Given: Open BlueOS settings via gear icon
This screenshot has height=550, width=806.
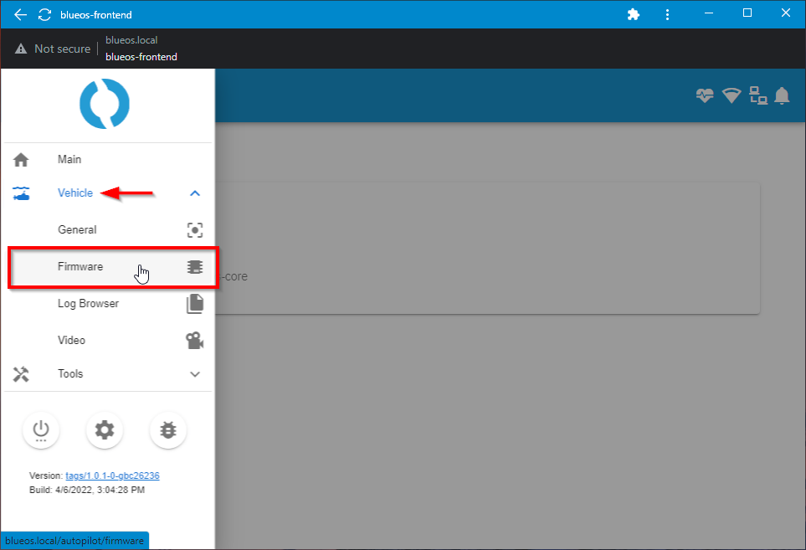Looking at the screenshot, I should coord(104,429).
